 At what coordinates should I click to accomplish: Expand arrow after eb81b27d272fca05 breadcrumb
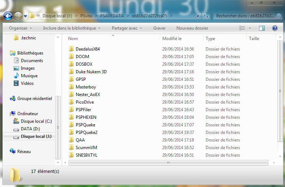[171, 16]
